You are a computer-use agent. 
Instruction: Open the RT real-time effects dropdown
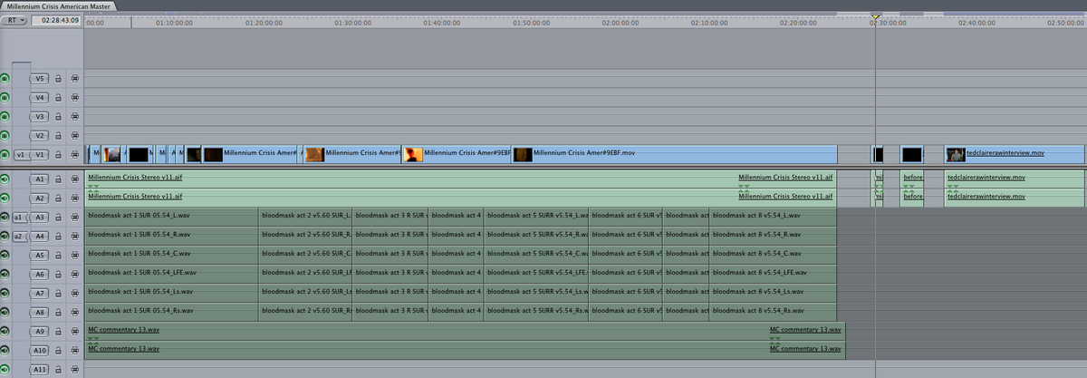point(13,20)
